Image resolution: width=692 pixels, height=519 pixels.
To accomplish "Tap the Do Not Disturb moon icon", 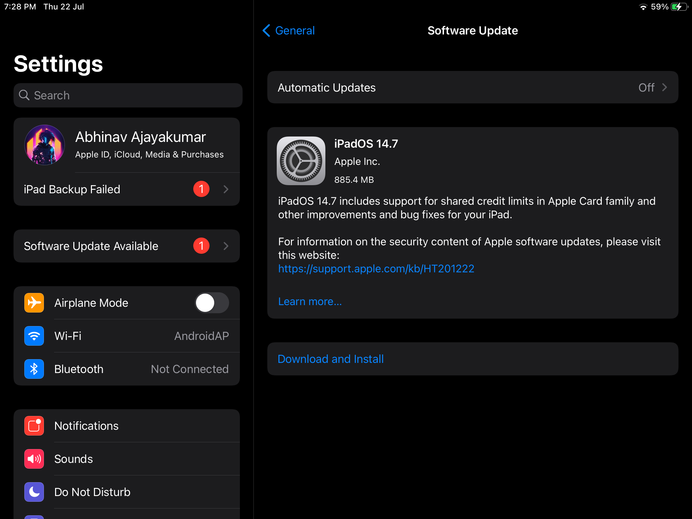I will click(34, 492).
